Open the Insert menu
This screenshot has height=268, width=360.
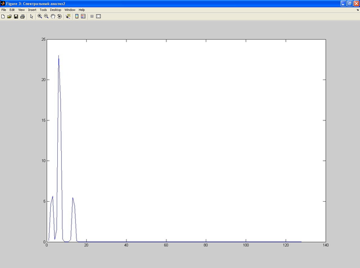pyautogui.click(x=32, y=10)
